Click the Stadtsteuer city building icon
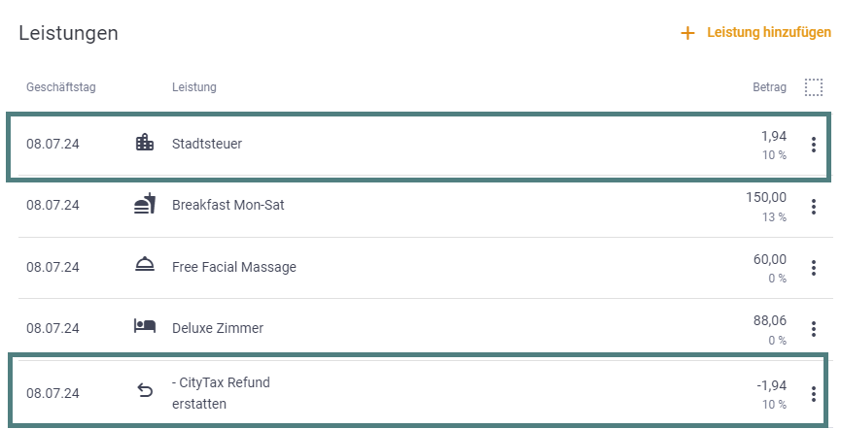Viewport: 841px width, 429px height. pyautogui.click(x=144, y=143)
